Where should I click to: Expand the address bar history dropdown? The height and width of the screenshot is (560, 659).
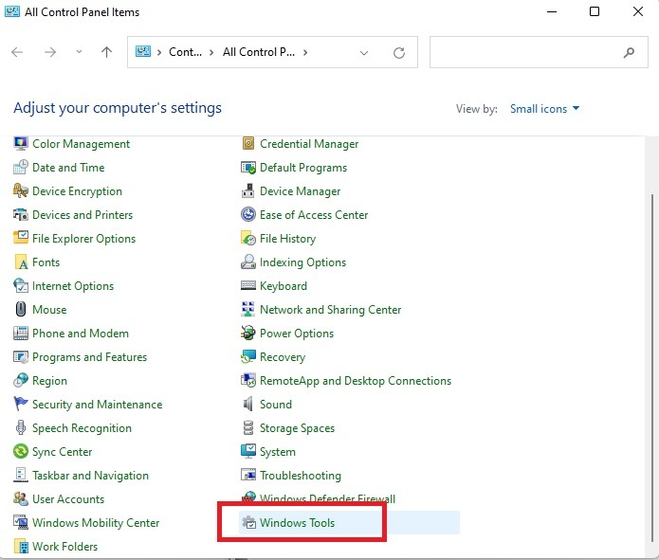coord(364,53)
